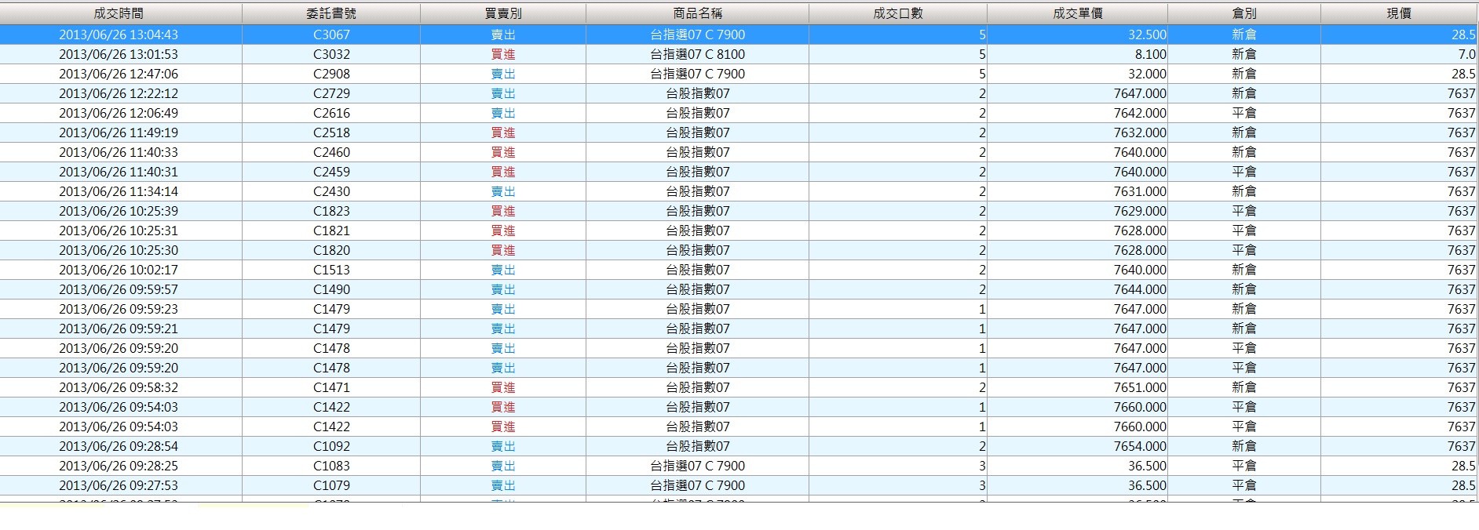Click the 現價 column header
The width and height of the screenshot is (1479, 530).
1400,13
